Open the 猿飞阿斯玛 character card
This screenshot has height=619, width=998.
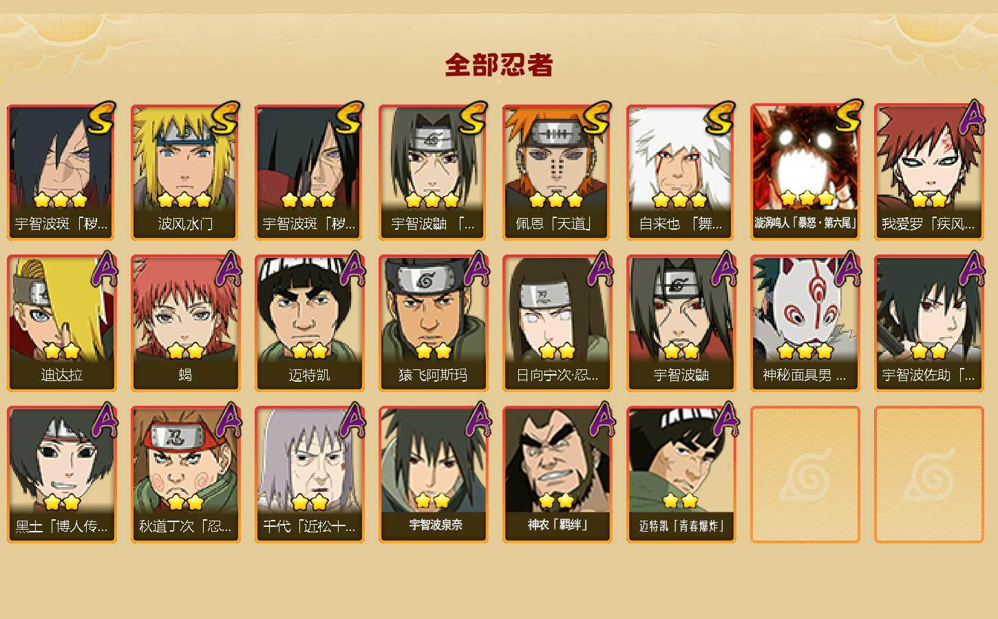433,323
